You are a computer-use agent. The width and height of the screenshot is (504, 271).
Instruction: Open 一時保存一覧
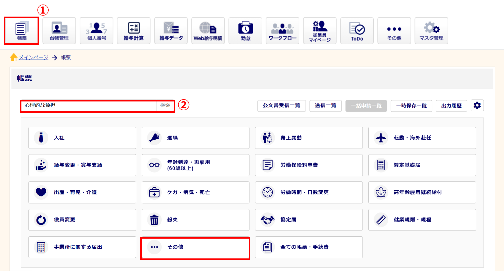click(411, 106)
